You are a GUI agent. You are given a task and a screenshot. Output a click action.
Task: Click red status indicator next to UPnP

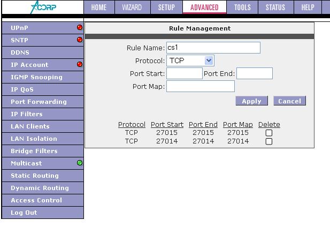tap(80, 27)
